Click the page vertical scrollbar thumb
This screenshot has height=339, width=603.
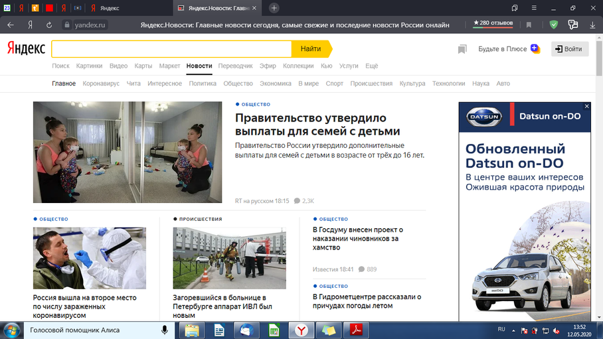599,58
